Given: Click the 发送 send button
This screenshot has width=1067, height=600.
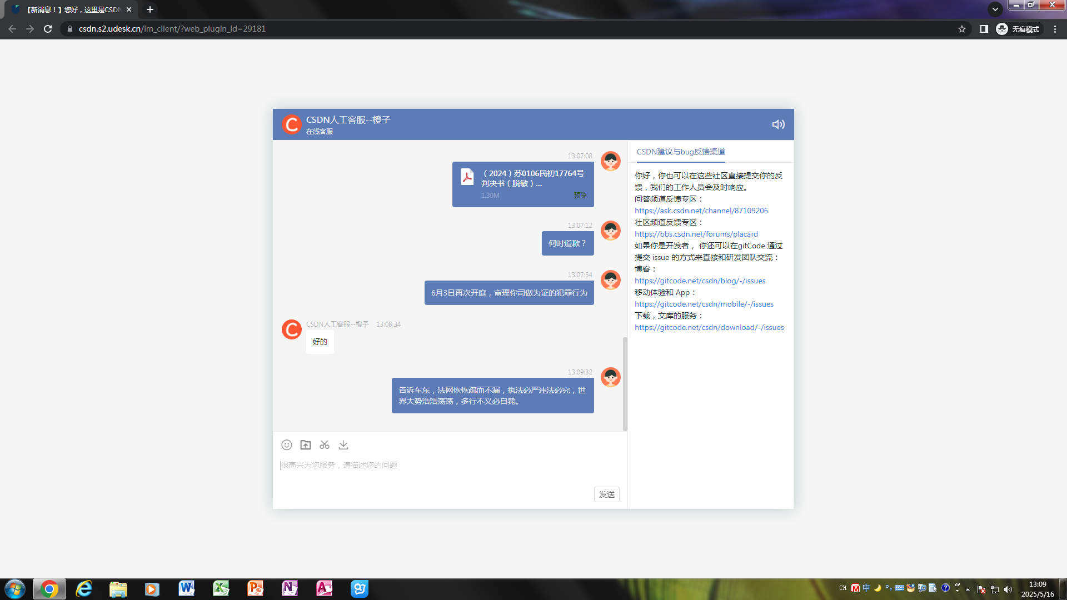Looking at the screenshot, I should coord(607,494).
